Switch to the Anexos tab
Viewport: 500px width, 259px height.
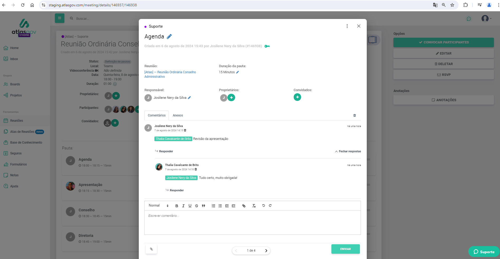coord(178,115)
